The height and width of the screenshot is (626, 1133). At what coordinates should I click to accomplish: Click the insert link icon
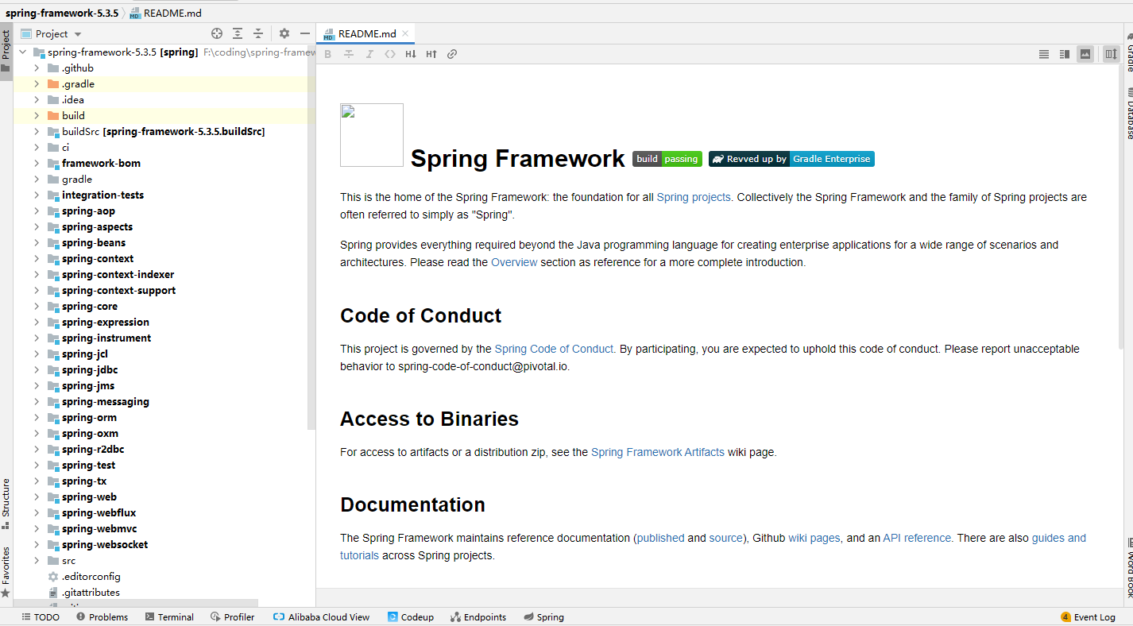tap(452, 54)
